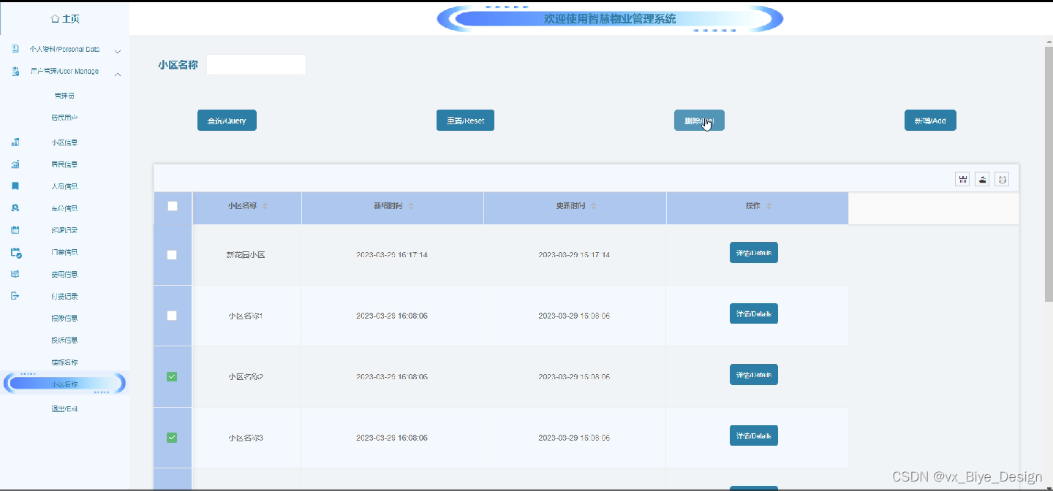This screenshot has width=1053, height=491.
Task: Open Details for row 小区名称2
Action: [754, 374]
